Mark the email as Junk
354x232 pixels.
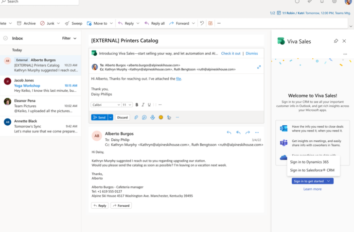(x=48, y=23)
